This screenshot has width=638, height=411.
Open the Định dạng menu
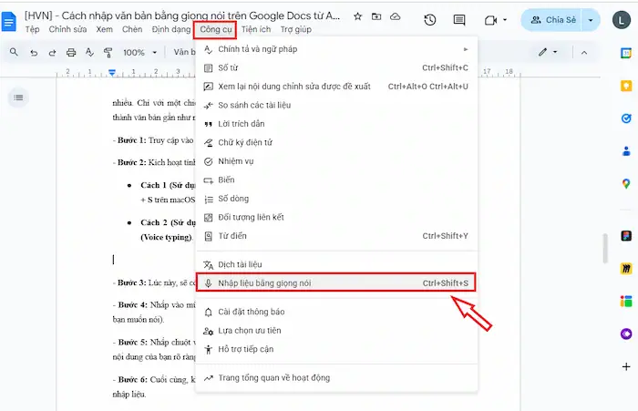click(171, 29)
